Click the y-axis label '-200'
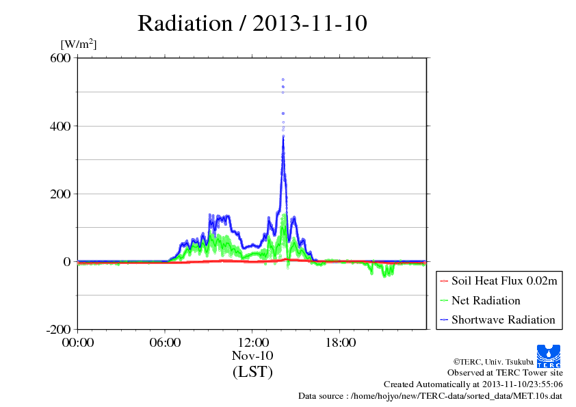The width and height of the screenshot is (576, 407). point(58,330)
